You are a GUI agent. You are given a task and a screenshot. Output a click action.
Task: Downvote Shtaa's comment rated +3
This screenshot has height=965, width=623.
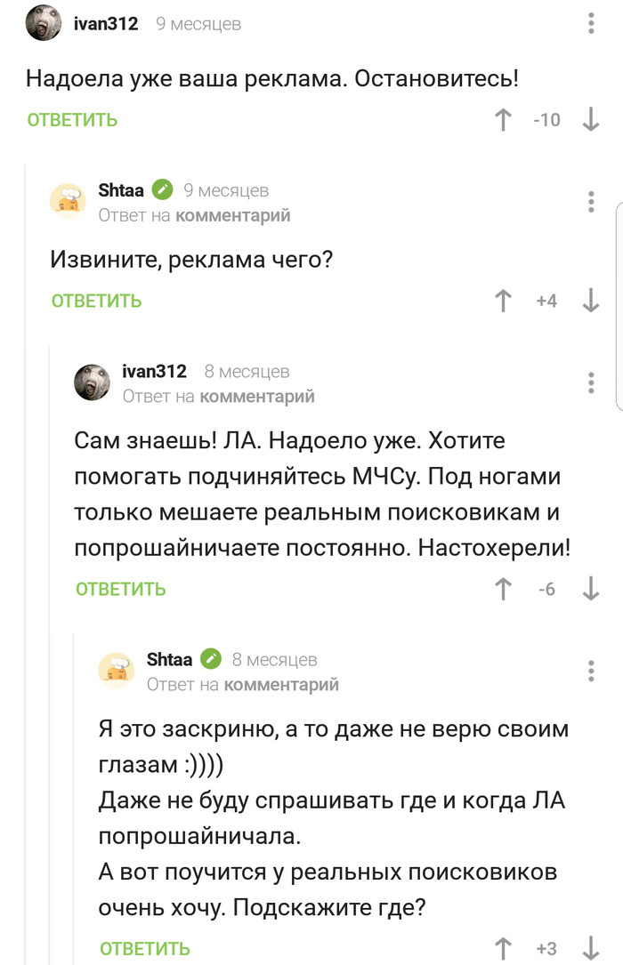pyautogui.click(x=590, y=948)
